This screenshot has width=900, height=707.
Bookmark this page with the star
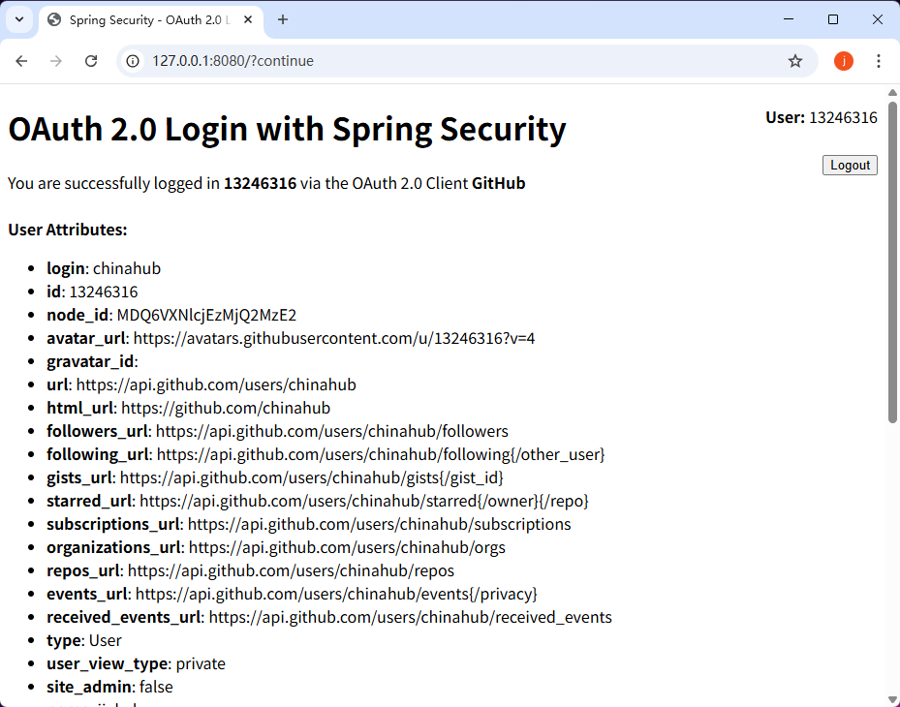(795, 61)
